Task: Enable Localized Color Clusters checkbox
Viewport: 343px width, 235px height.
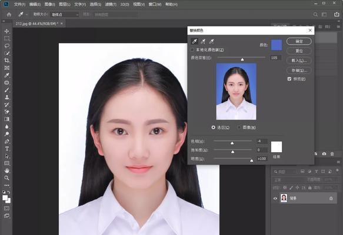Action: tap(192, 50)
